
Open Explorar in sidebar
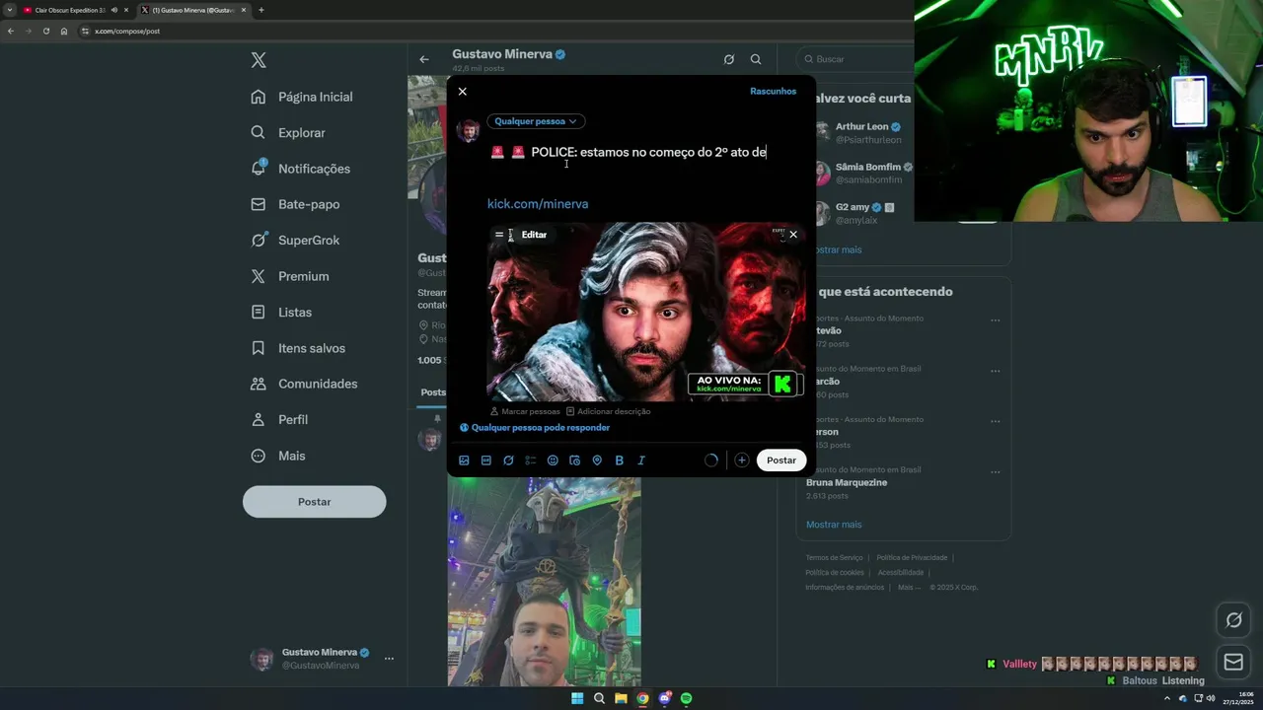click(x=288, y=132)
